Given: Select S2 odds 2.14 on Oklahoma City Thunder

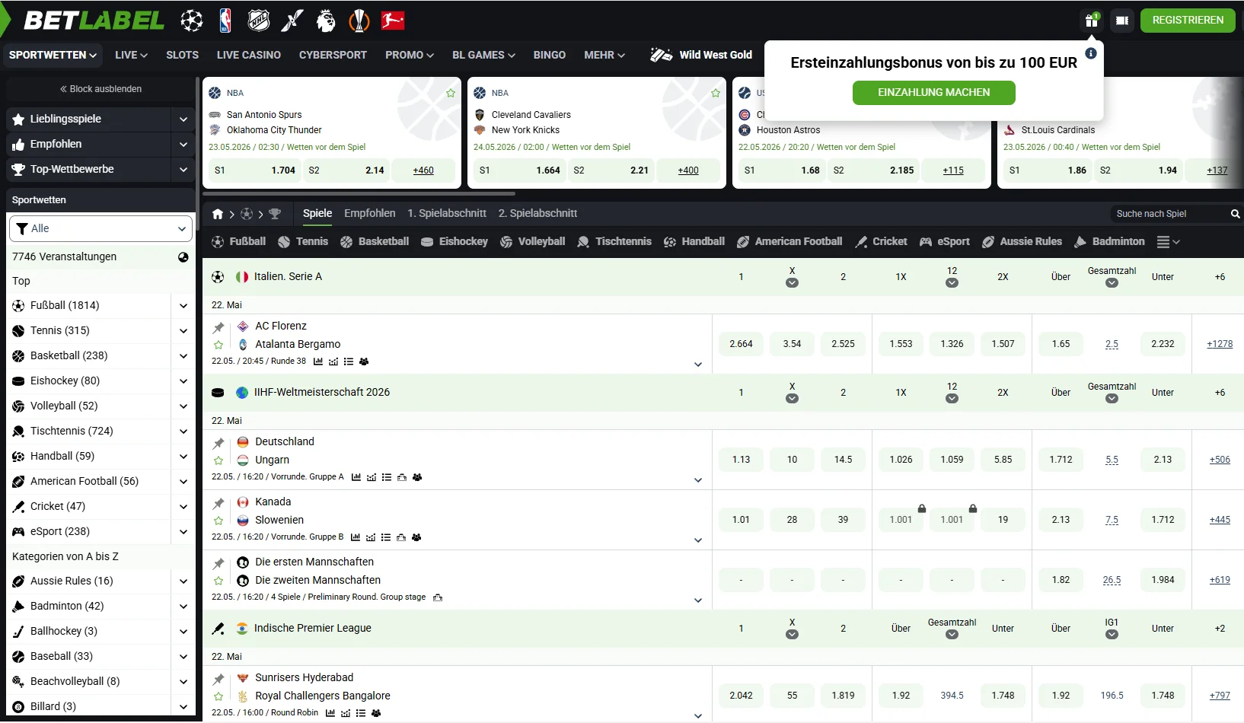Looking at the screenshot, I should [346, 170].
